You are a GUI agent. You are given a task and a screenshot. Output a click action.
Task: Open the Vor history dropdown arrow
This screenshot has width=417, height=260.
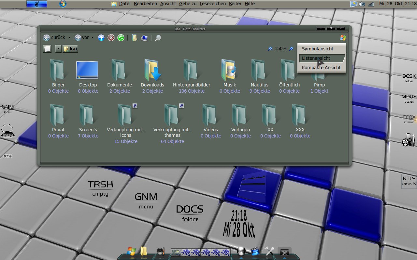93,38
